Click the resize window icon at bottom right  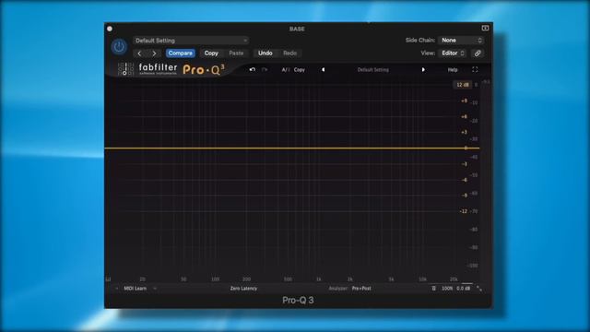coord(479,289)
